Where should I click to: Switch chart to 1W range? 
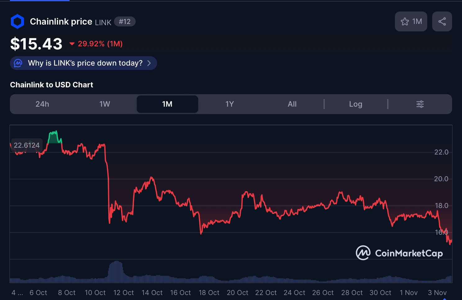click(x=105, y=104)
